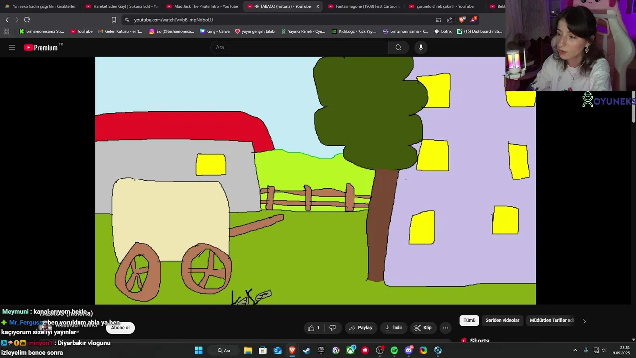Open the (15) Dashboard bookmark
This screenshot has height=358, width=636.
(x=479, y=31)
